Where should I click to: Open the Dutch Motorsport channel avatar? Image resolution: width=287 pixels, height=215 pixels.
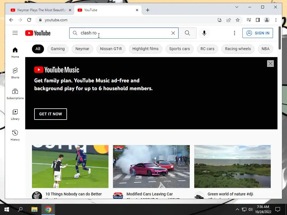[x=118, y=196]
